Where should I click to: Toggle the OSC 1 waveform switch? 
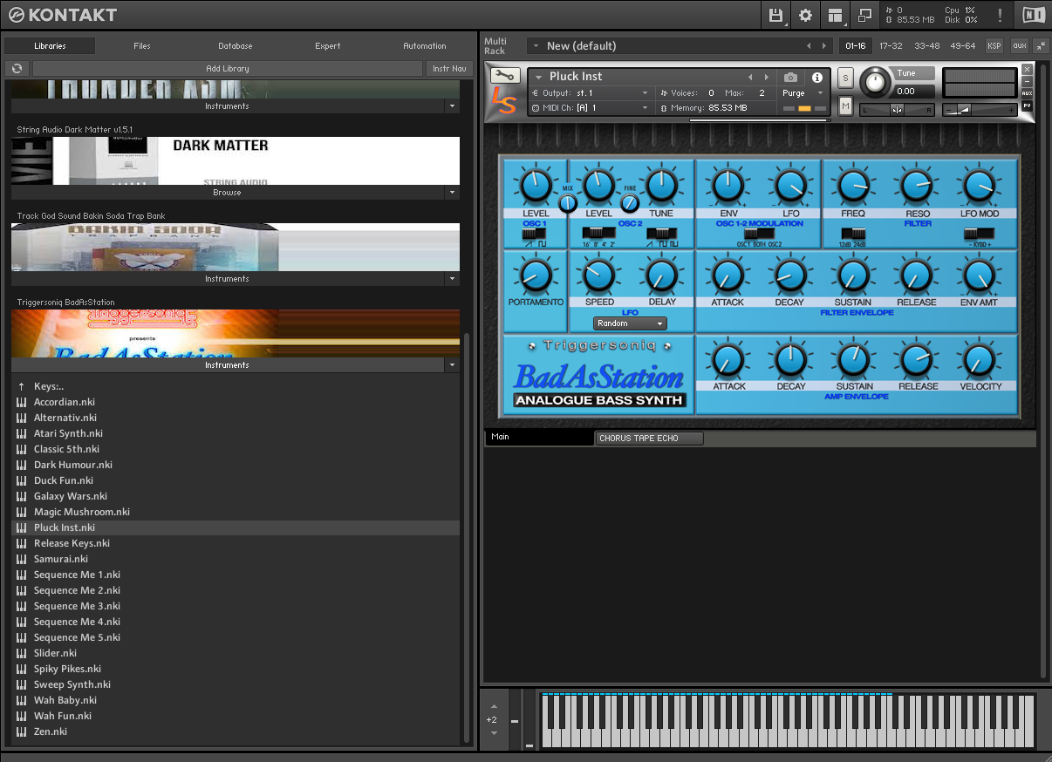tap(534, 234)
